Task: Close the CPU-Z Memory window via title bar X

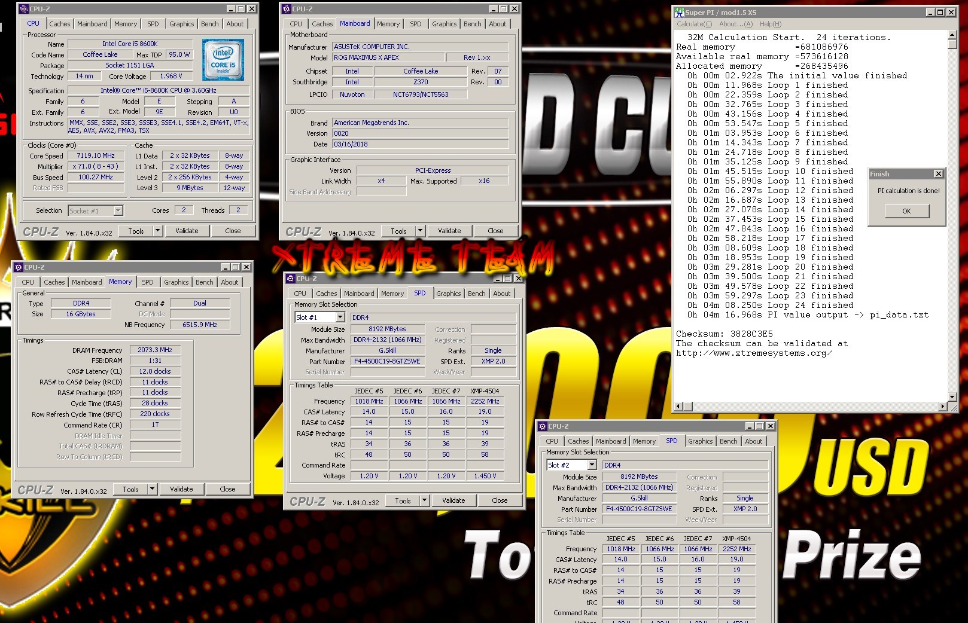Action: coord(246,267)
